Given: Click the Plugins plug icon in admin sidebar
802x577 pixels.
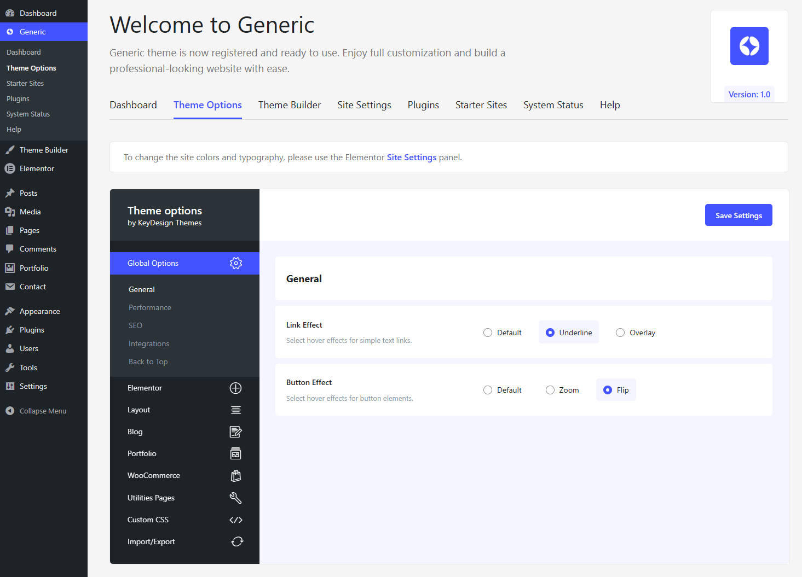Looking at the screenshot, I should click(x=10, y=330).
